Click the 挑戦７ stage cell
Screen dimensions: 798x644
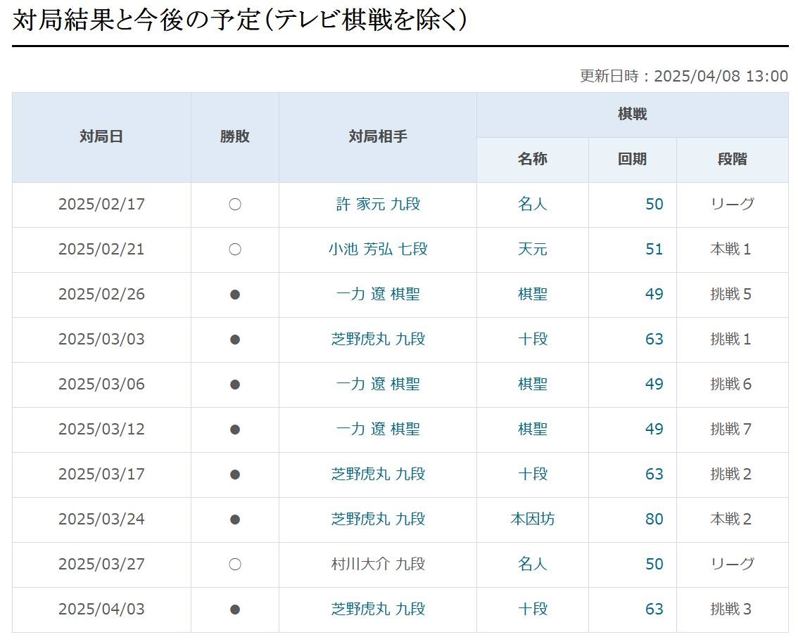[x=731, y=430]
